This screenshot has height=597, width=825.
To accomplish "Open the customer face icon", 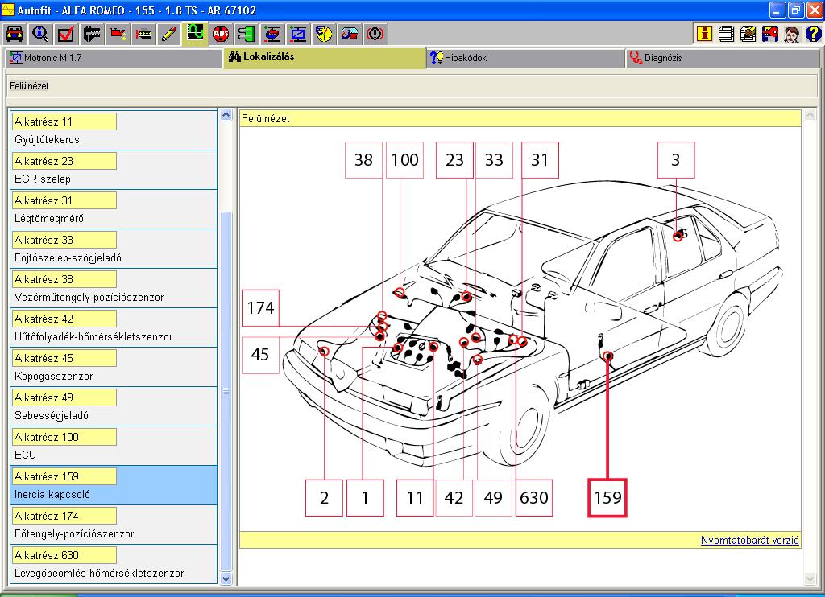I will click(x=793, y=34).
